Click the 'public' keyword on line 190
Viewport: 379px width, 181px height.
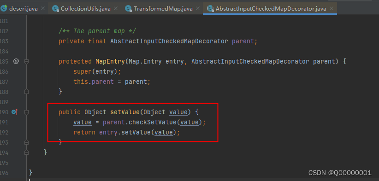[69, 112]
